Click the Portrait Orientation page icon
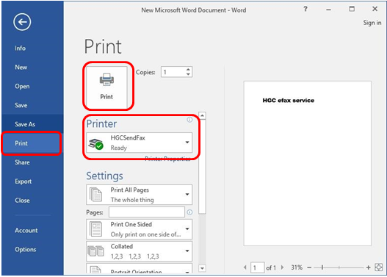This screenshot has width=387, height=277. [x=95, y=270]
